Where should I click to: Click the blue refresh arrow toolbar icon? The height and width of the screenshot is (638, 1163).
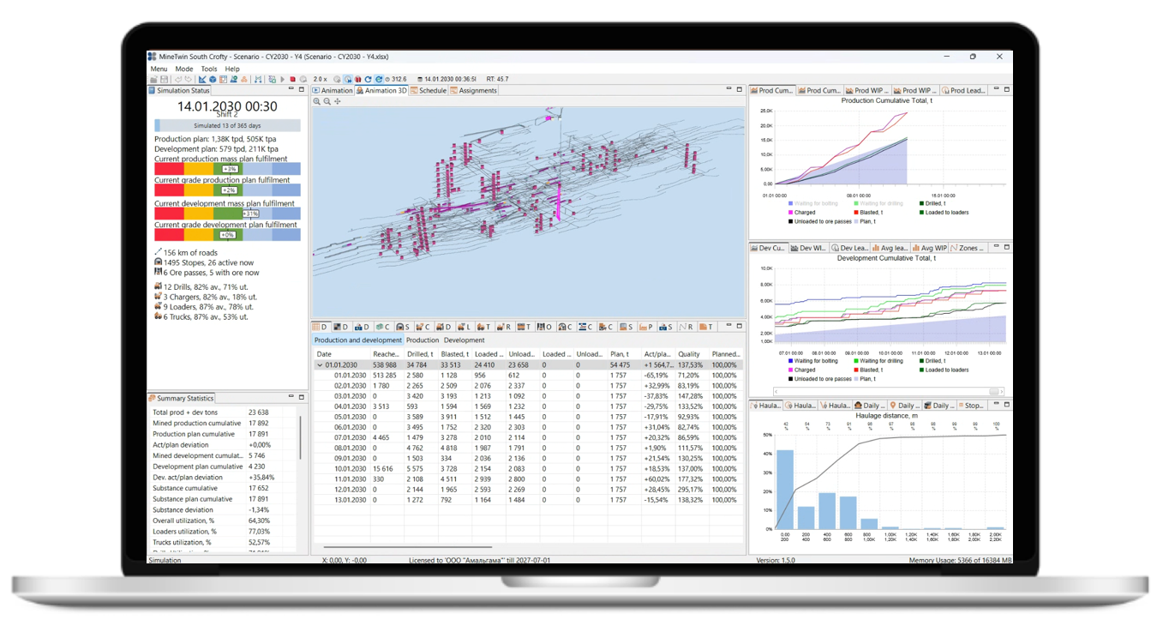[368, 80]
